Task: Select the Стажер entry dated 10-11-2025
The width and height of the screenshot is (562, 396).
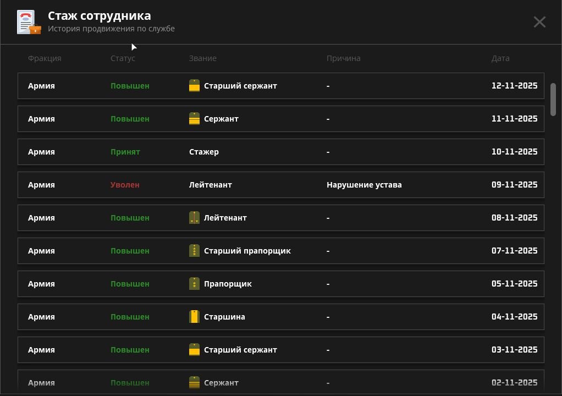Action: (x=204, y=151)
